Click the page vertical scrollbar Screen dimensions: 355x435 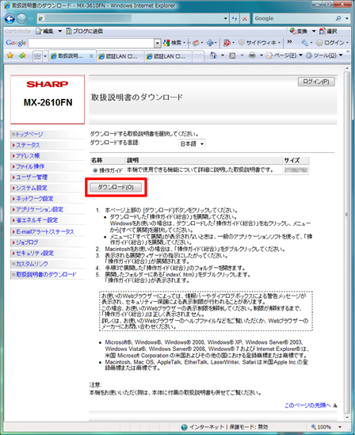[x=347, y=242]
